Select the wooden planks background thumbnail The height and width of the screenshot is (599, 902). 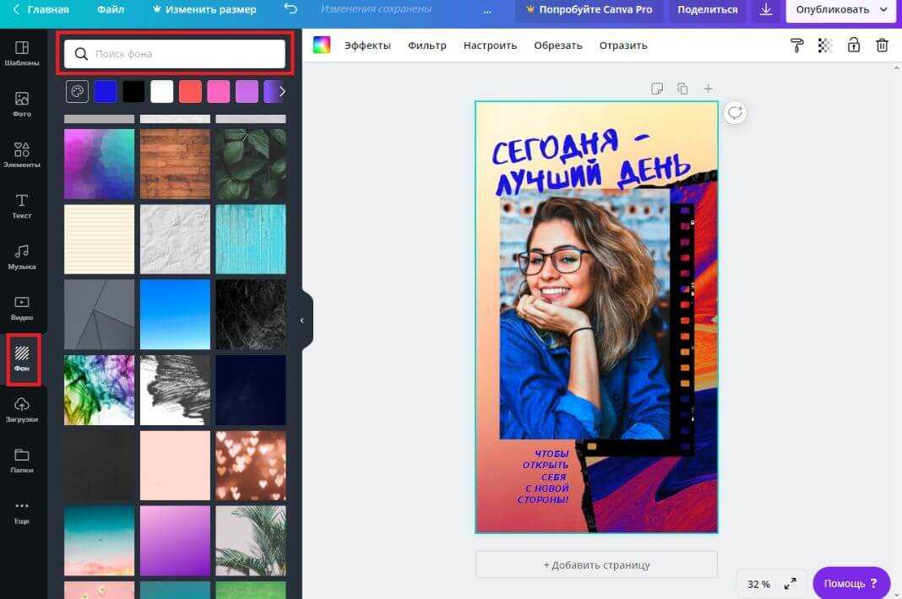175,164
